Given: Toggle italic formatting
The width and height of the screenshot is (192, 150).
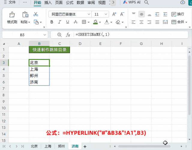Looking at the screenshot, I should [x=60, y=22].
